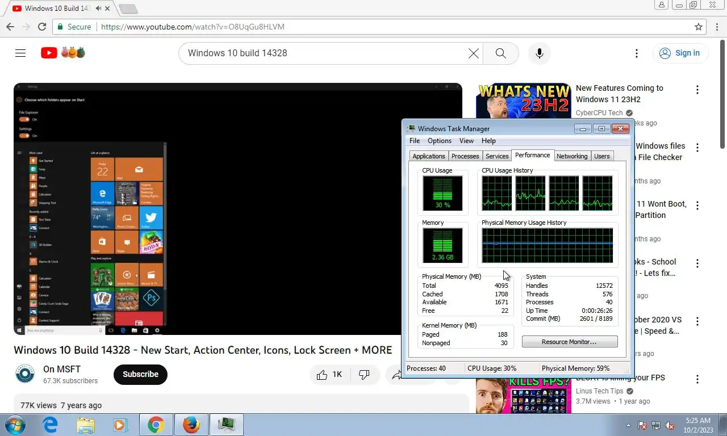
Task: Start voice search with microphone icon
Action: (x=540, y=53)
